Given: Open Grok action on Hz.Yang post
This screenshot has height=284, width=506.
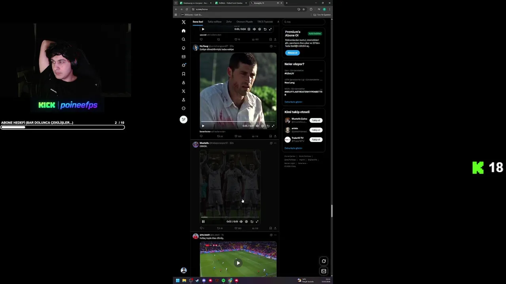Looking at the screenshot, I should (x=271, y=46).
